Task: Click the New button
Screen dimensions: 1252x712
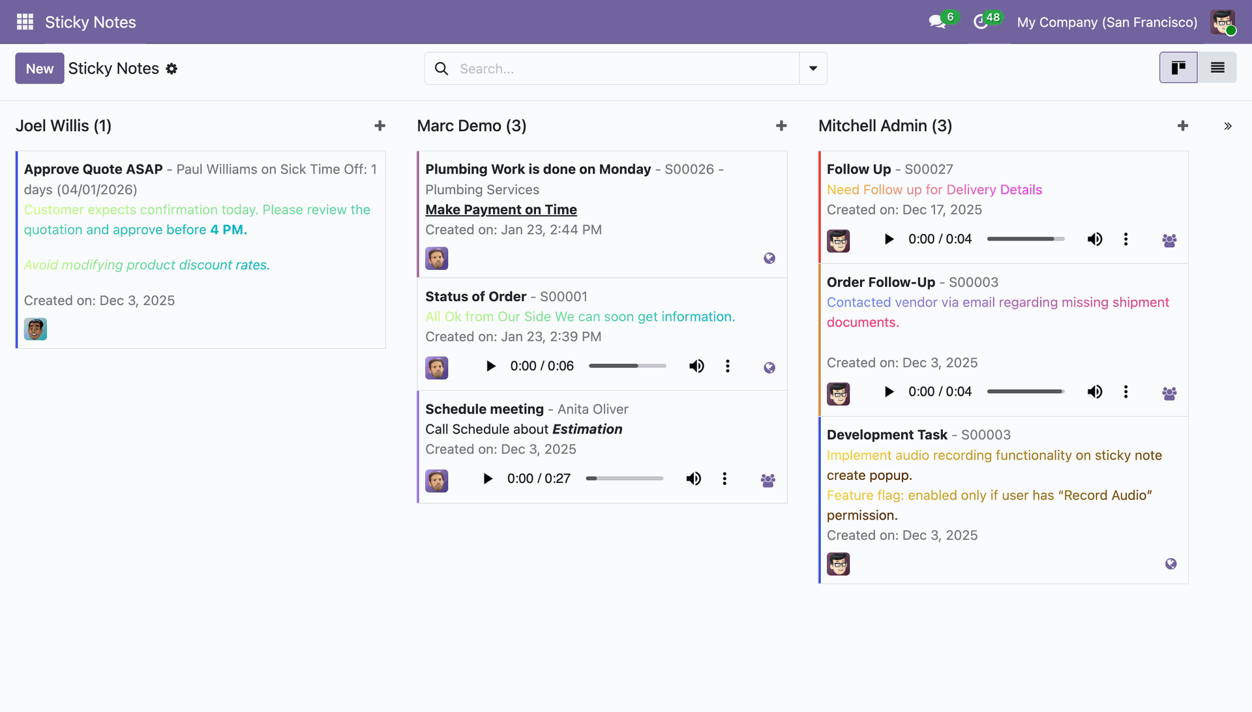Action: [x=40, y=68]
